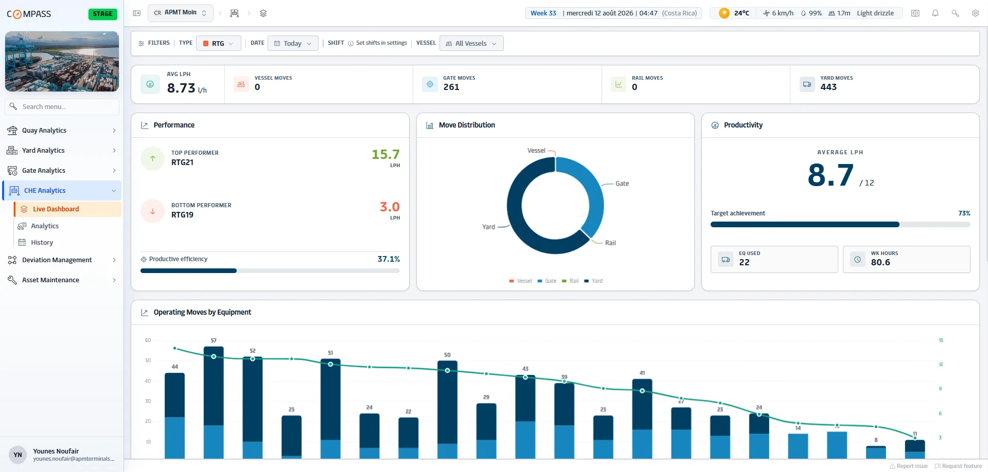Screen dimensions: 988x472
Task: Toggle the Gate legend entry
Action: tap(547, 281)
